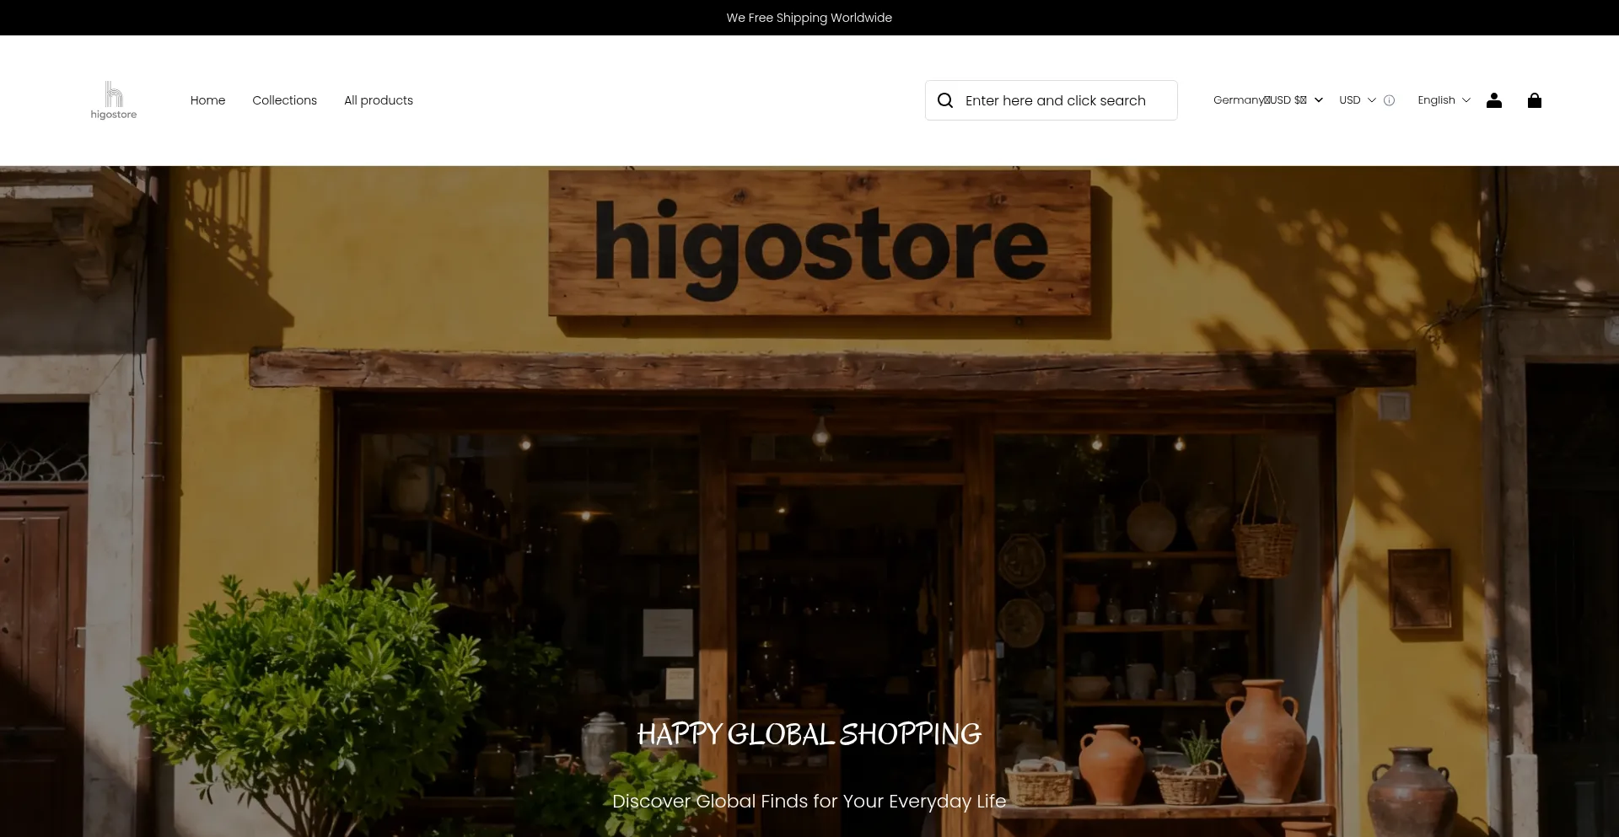Click the magnifying glass search icon
This screenshot has width=1619, height=837.
tap(945, 100)
